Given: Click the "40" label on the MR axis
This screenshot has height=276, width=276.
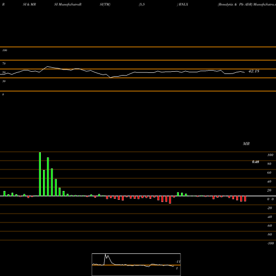Looking at the screenshot, I should click(x=269, y=182).
